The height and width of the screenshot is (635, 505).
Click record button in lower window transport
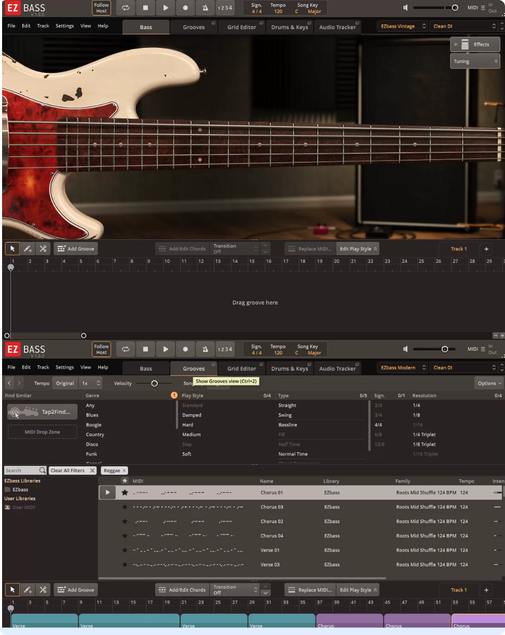coord(185,349)
